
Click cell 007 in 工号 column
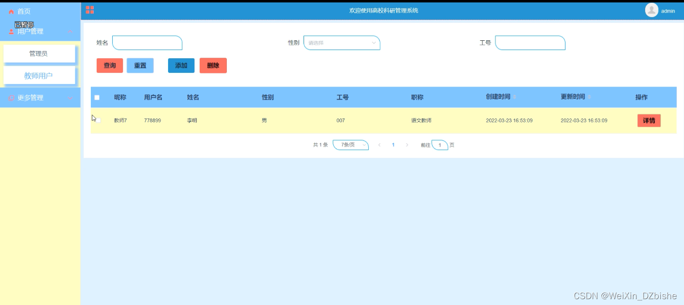tap(341, 120)
